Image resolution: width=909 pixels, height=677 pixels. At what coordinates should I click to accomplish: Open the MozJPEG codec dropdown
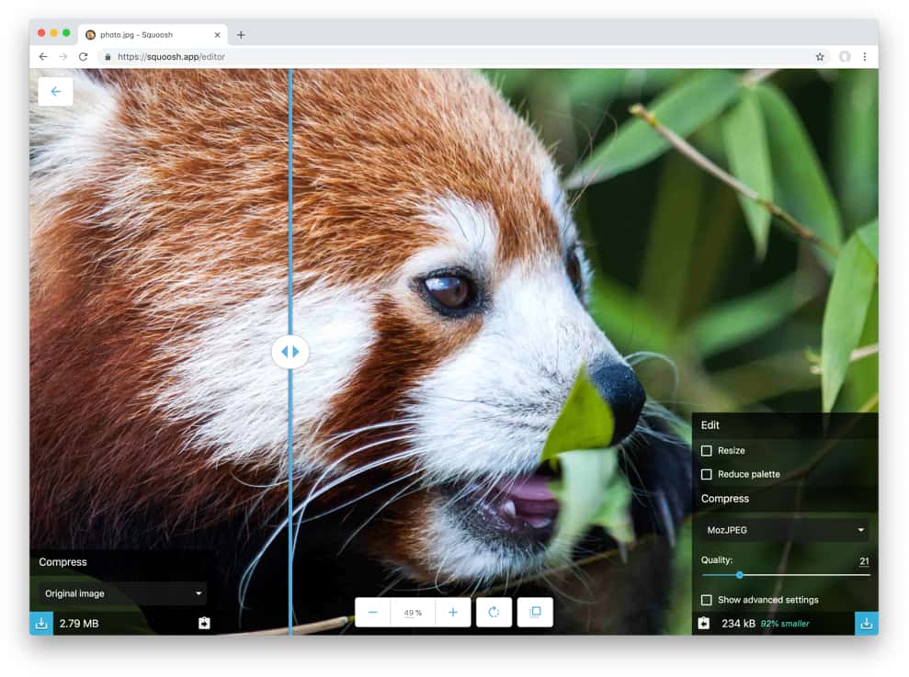click(x=783, y=530)
